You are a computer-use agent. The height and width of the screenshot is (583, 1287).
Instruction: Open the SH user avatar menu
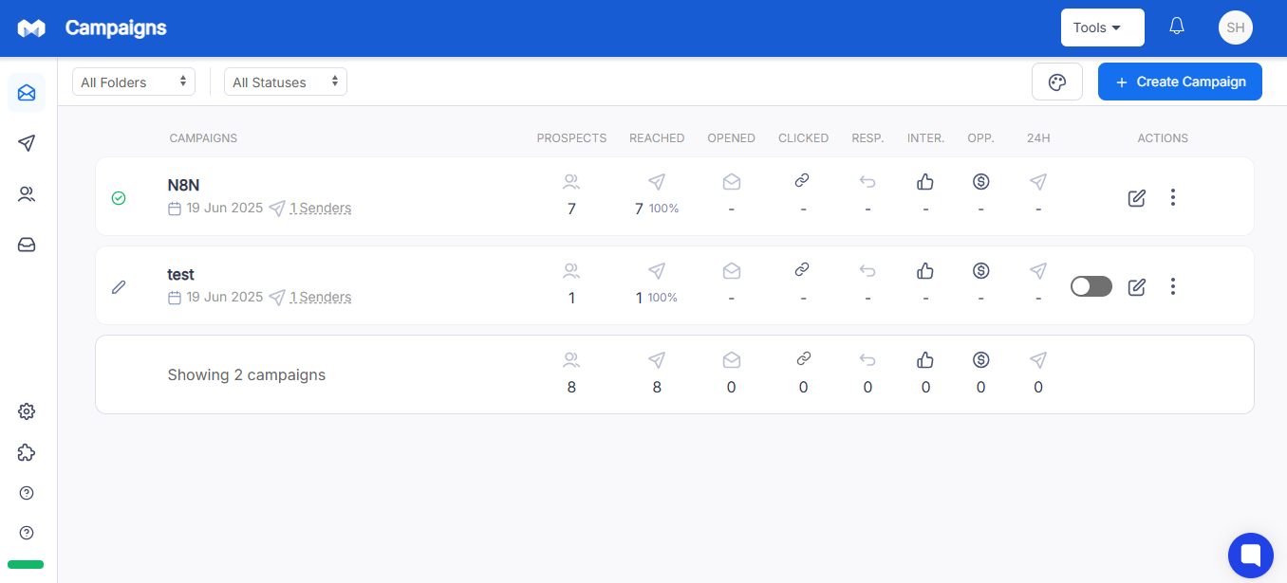point(1236,27)
